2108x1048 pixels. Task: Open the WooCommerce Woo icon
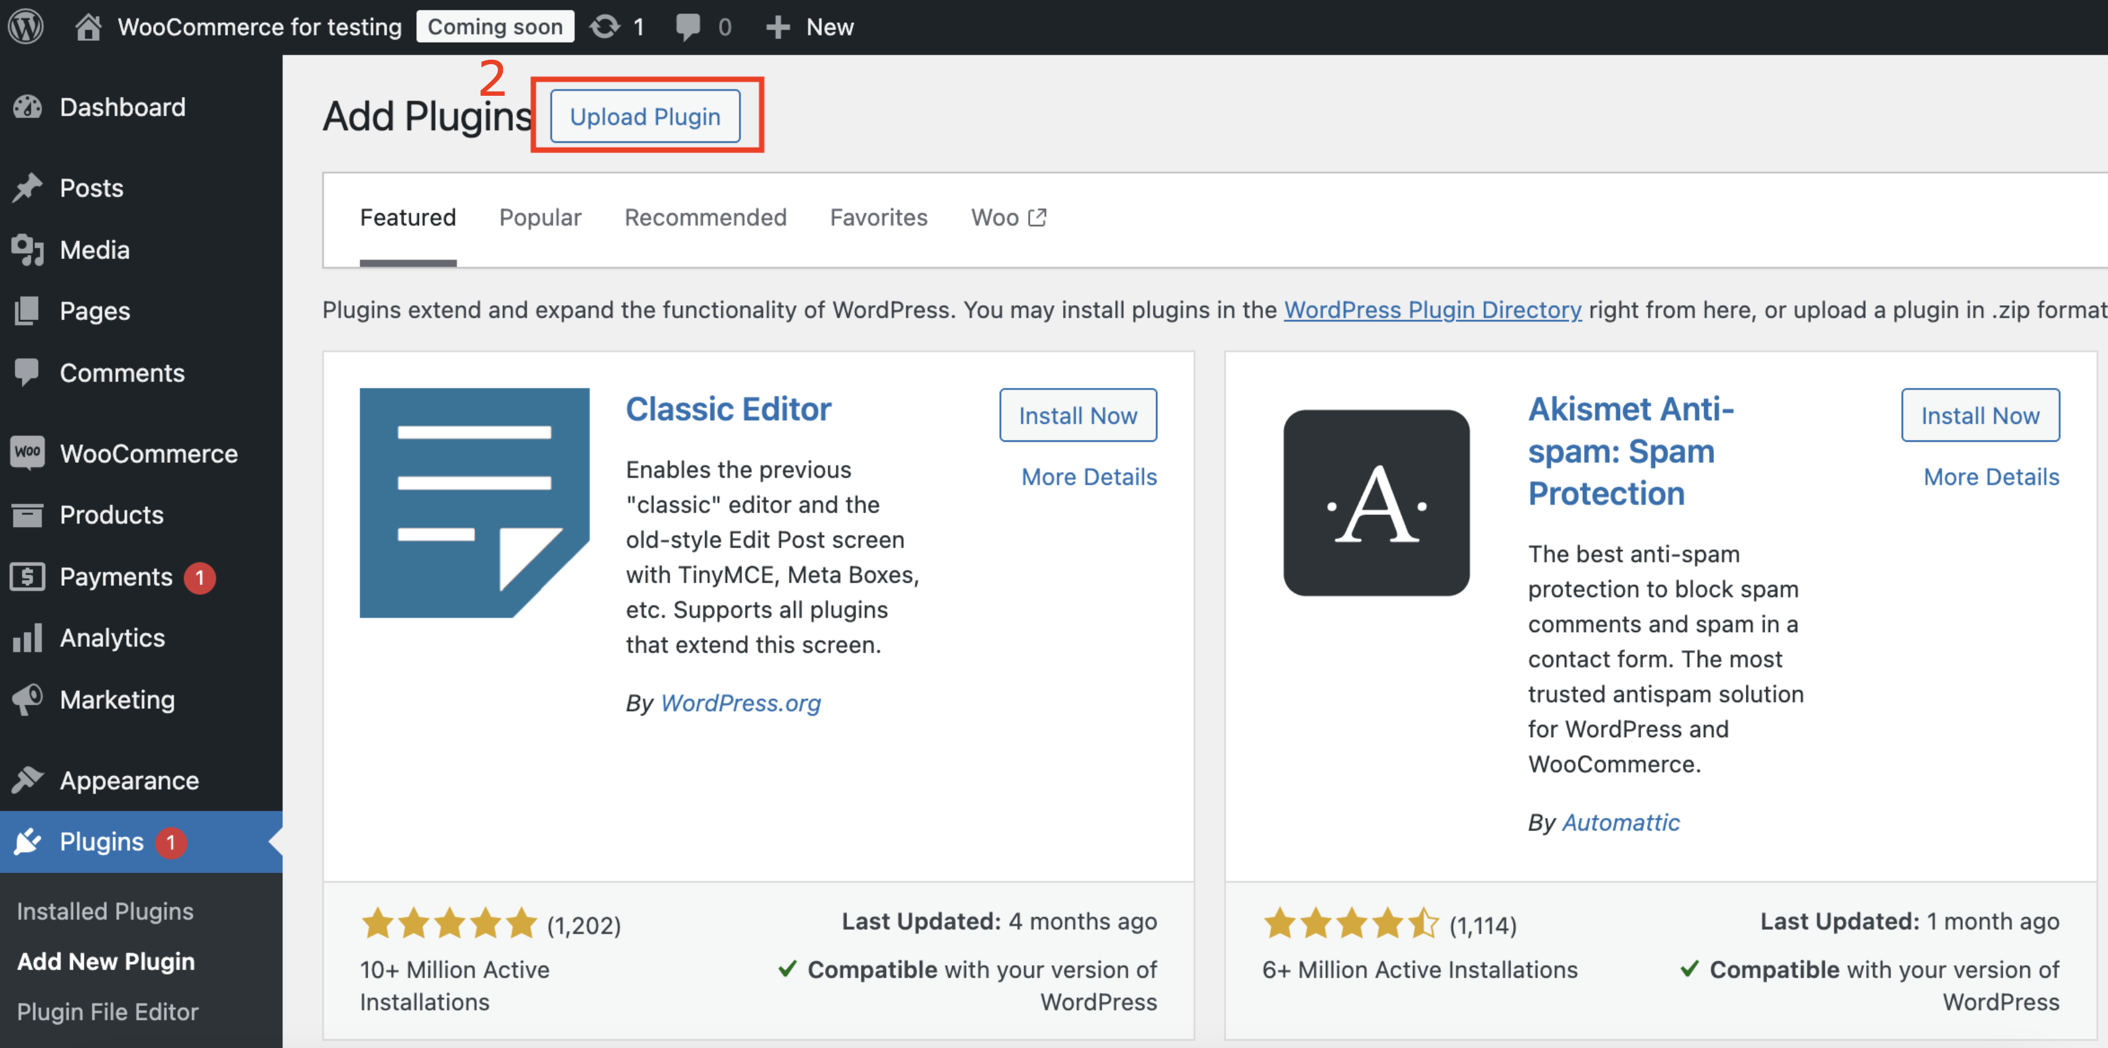point(27,453)
